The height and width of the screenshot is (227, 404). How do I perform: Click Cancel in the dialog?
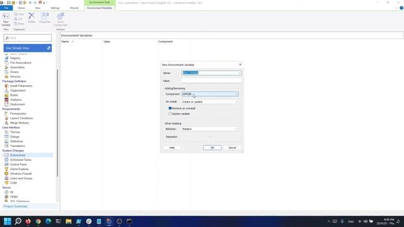[232, 148]
